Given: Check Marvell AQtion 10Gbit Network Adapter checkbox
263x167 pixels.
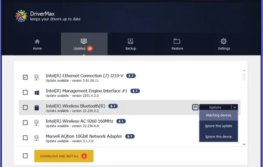Looking at the screenshot, I should click(x=25, y=138).
